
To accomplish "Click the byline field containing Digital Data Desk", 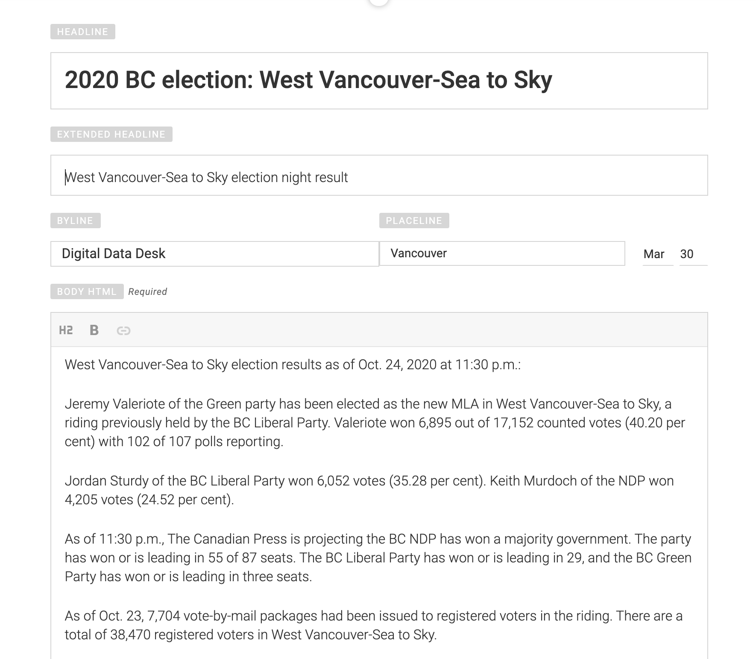I will click(x=214, y=254).
